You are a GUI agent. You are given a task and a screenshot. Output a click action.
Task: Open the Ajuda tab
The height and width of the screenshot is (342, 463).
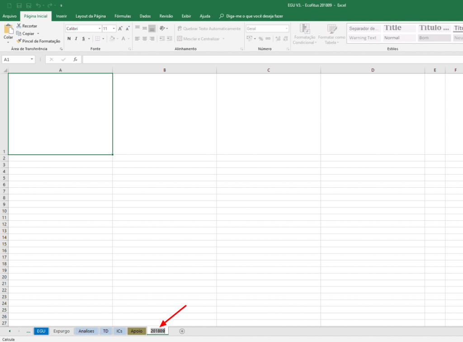(205, 16)
